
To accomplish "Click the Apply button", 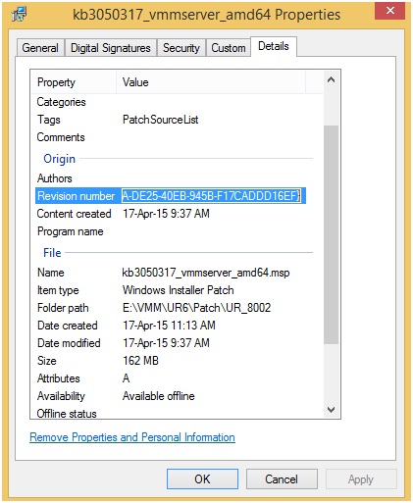I will [x=361, y=479].
